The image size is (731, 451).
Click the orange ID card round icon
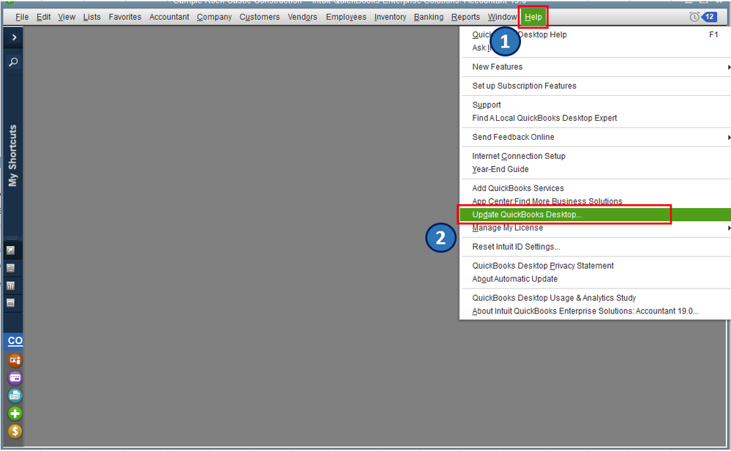click(15, 360)
